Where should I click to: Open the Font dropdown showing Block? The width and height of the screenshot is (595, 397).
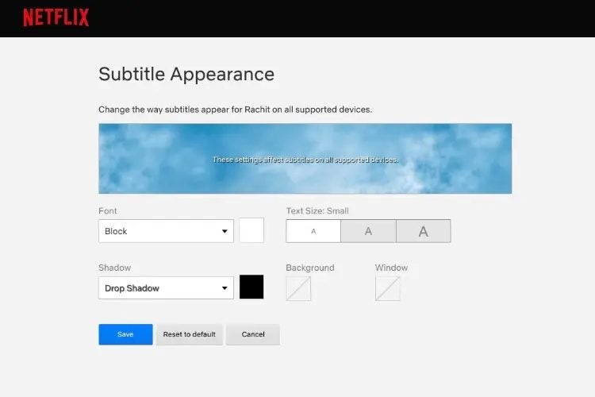pyautogui.click(x=167, y=231)
